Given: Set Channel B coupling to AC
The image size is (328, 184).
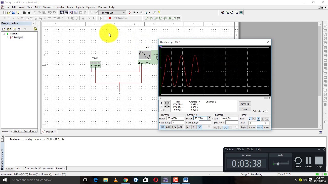Looking at the screenshot, I should 215,128.
